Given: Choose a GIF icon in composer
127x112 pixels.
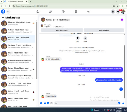Looking at the screenshot, I should pos(52,103).
